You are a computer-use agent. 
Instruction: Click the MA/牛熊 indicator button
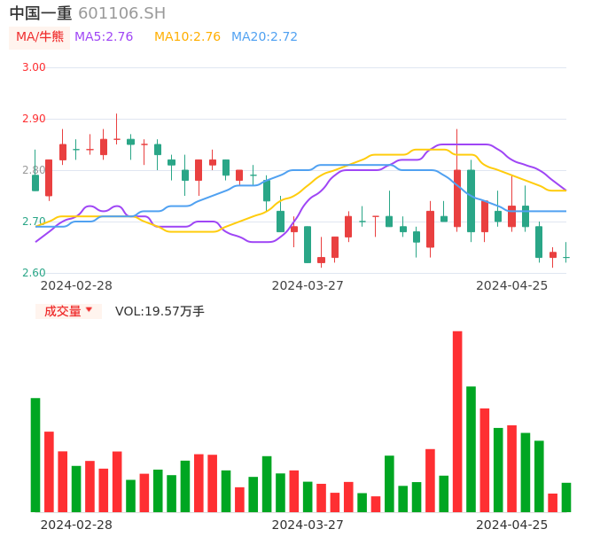[x=40, y=37]
